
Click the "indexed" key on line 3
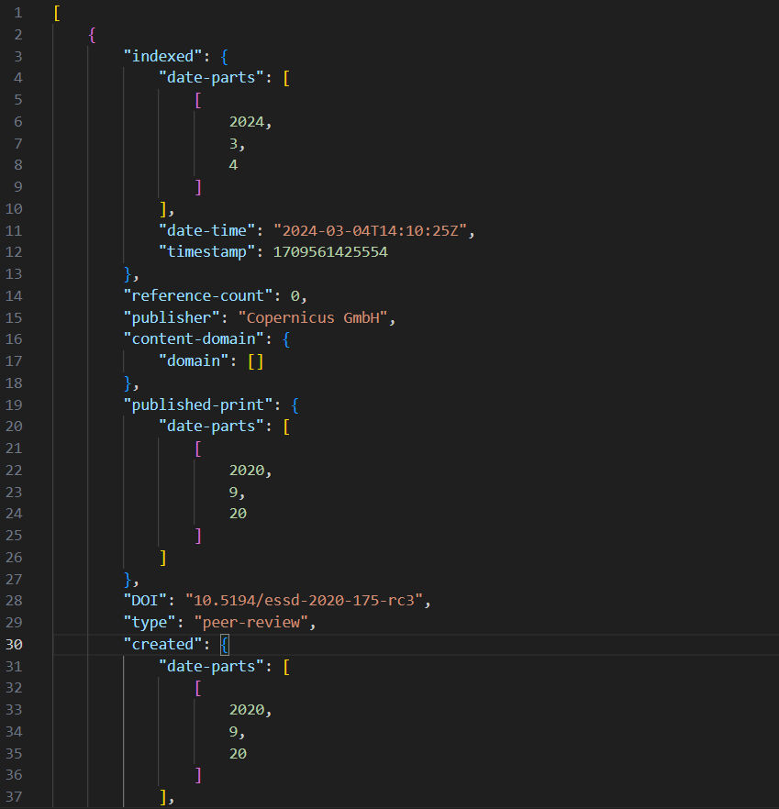162,56
